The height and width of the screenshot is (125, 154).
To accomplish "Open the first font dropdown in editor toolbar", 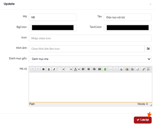I will click(x=61, y=69).
